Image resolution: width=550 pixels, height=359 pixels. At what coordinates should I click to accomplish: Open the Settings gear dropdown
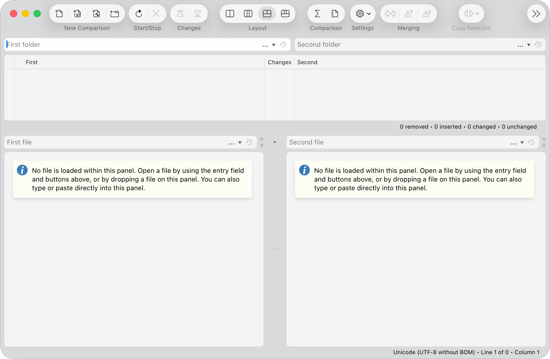point(363,14)
